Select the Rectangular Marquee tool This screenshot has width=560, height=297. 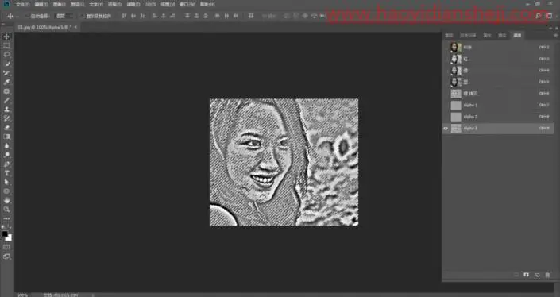tap(6, 45)
